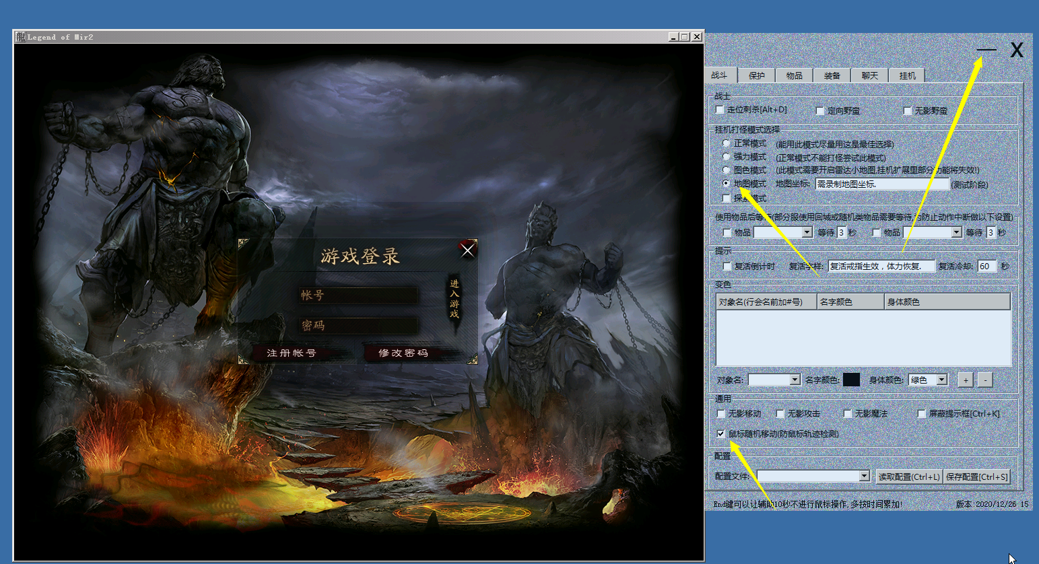Focus the 密码 password input field
The height and width of the screenshot is (564, 1039).
coord(358,326)
